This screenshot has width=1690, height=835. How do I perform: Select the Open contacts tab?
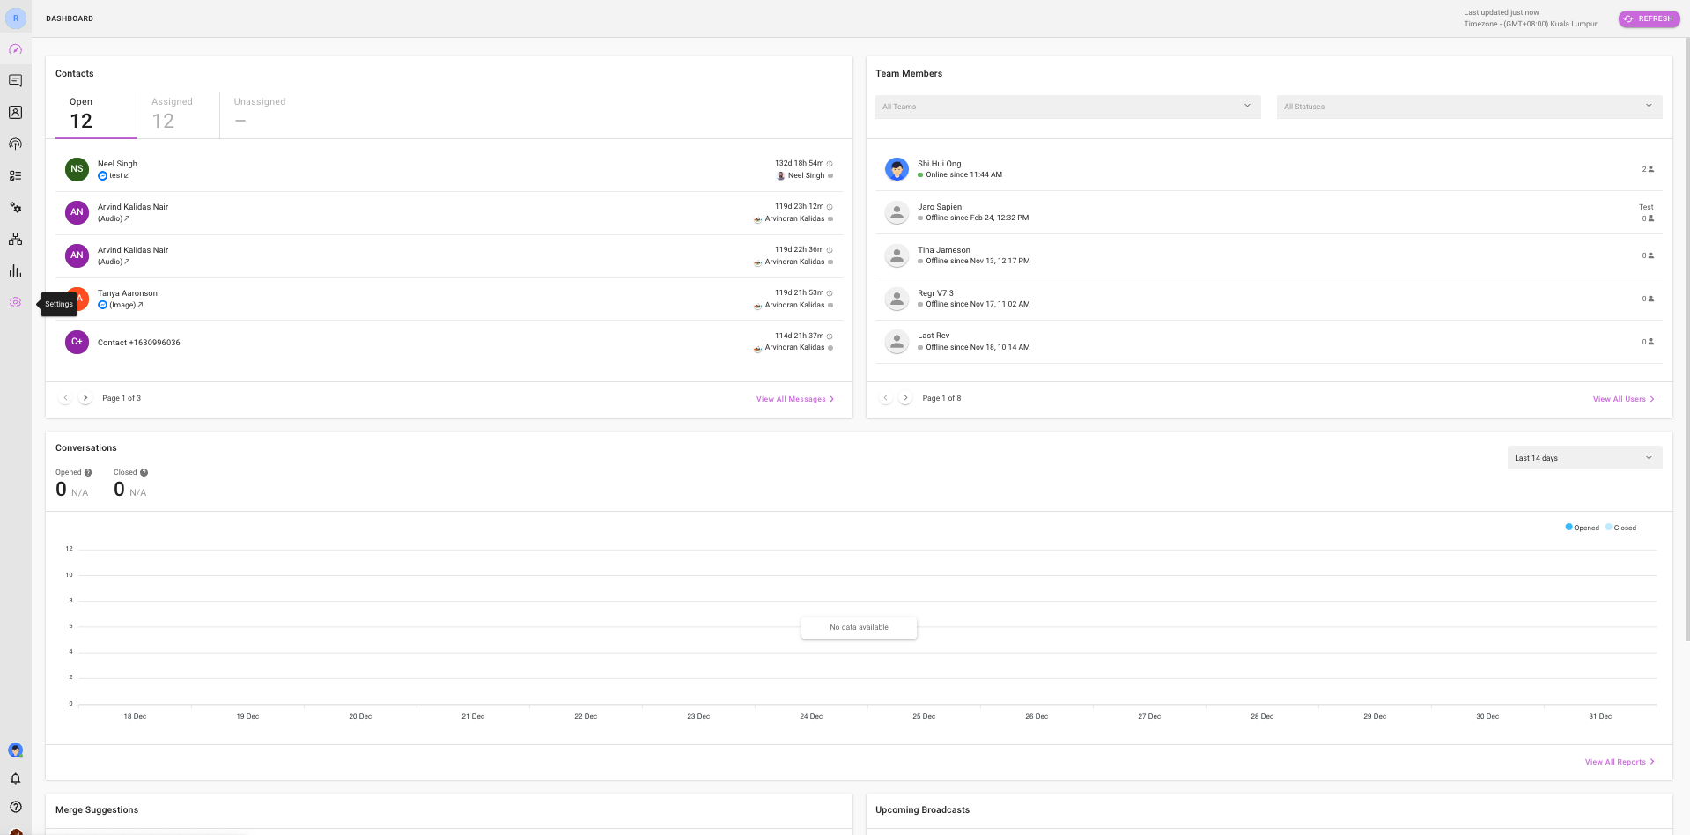(96, 115)
